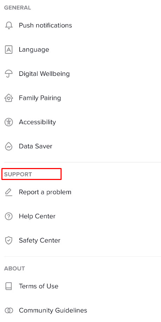
Task: Tap the umbrella Digital Wellbeing icon
Action: click(9, 74)
